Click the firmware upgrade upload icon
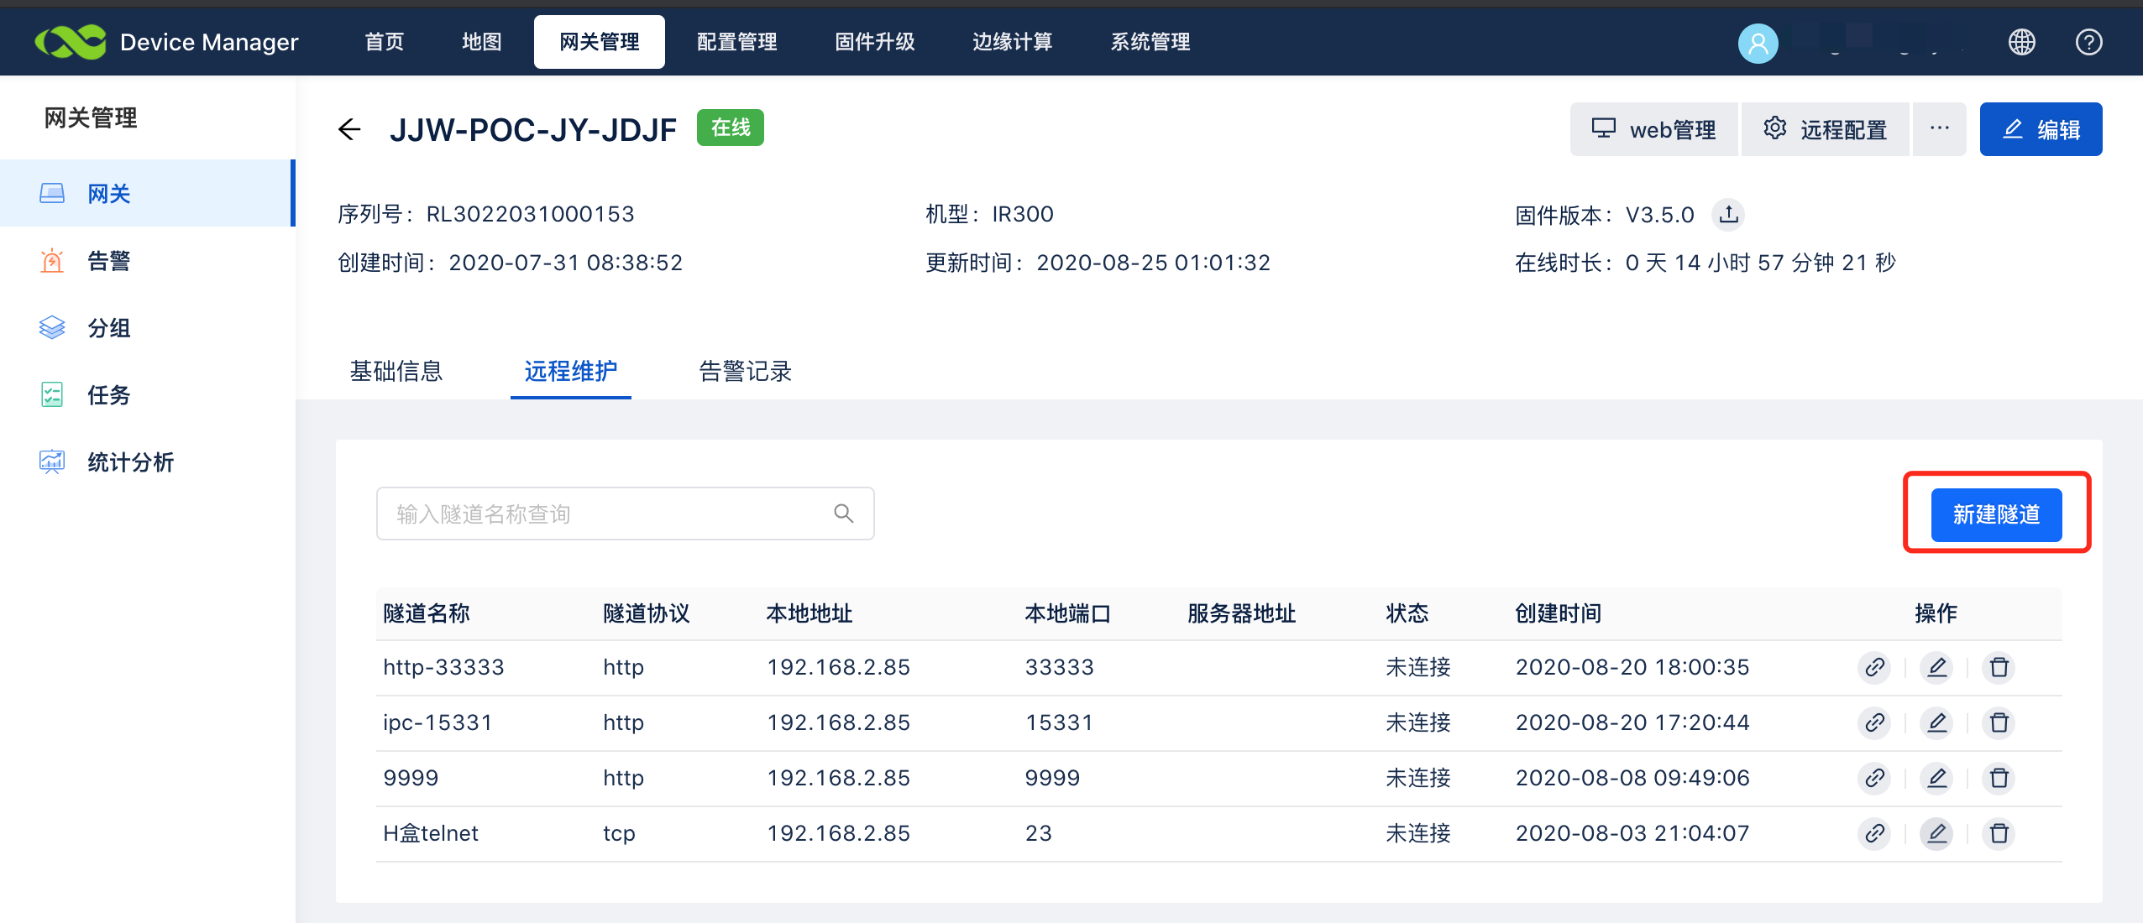This screenshot has height=923, width=2143. 1728,215
